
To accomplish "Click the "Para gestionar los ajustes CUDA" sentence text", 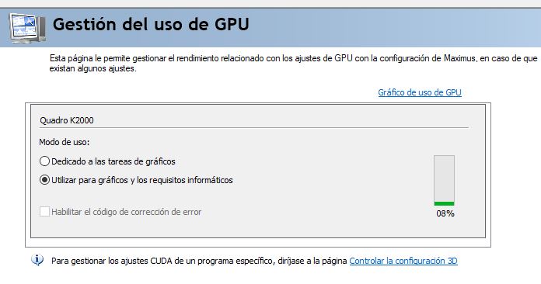I will point(199,261).
